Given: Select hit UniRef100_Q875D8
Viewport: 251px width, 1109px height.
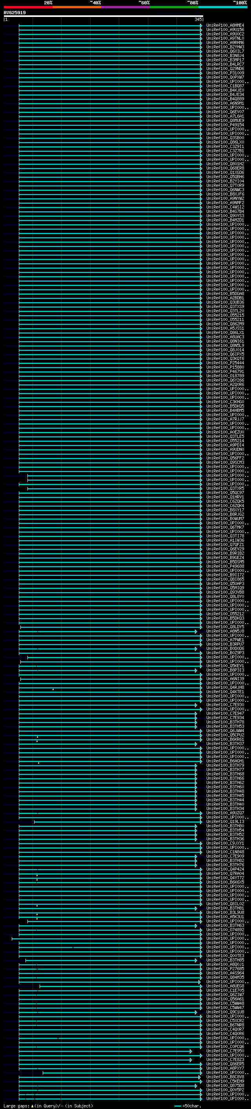Looking at the screenshot, I should click(225, 1085).
